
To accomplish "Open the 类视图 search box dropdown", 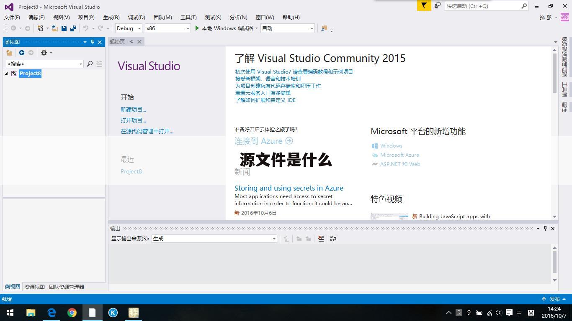I will (81, 64).
